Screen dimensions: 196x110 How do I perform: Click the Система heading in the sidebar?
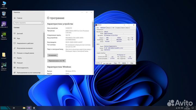[x=17, y=27]
